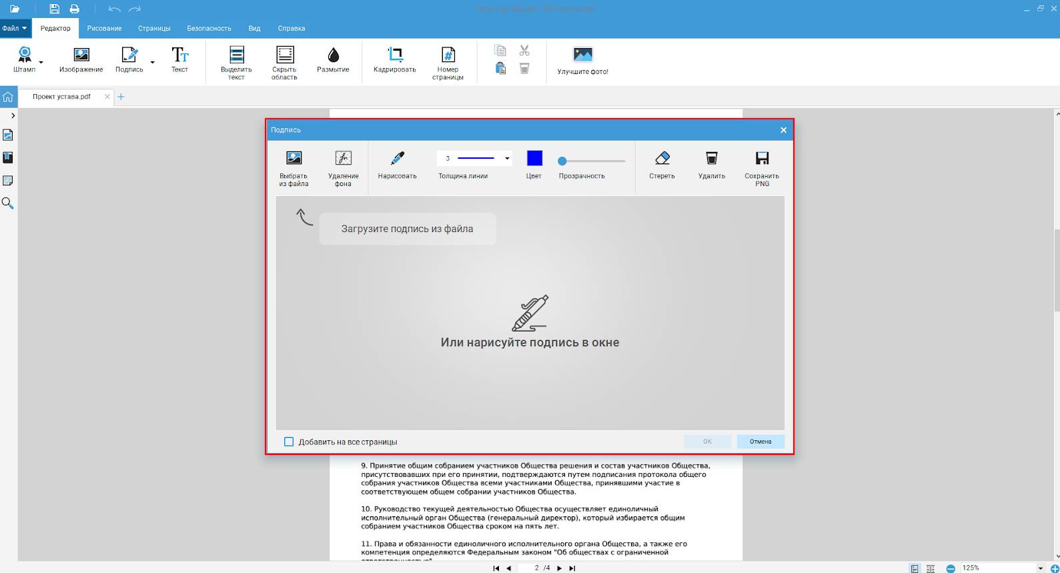The width and height of the screenshot is (1060, 573).
Task: Open the Файл menu
Action: 14,29
